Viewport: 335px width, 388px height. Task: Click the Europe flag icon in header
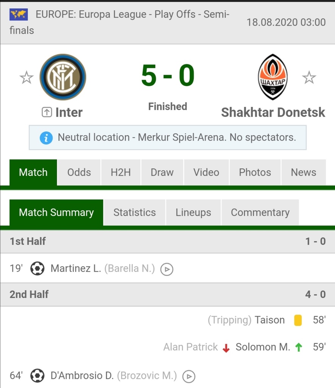(19, 14)
